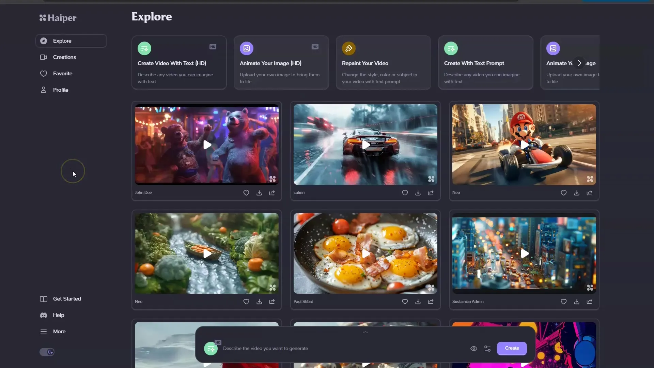Click Profile sidebar icon
The image size is (654, 368).
point(44,89)
